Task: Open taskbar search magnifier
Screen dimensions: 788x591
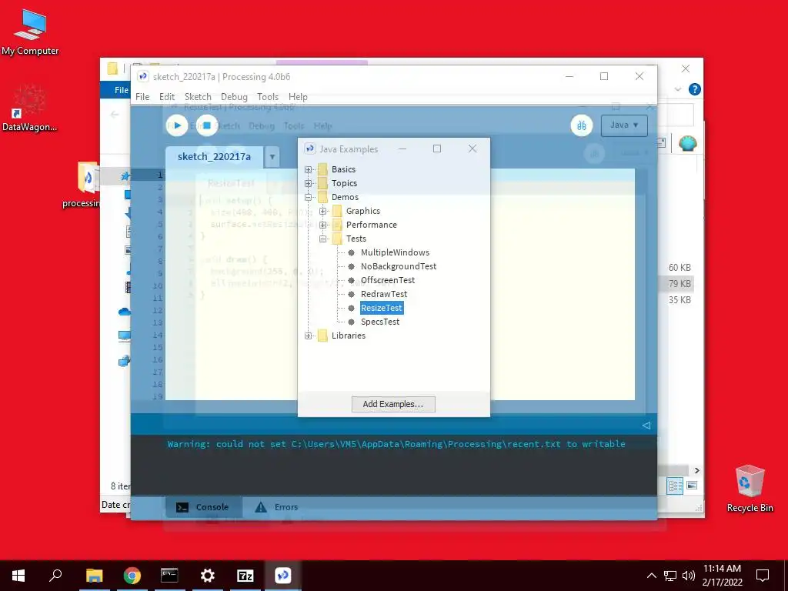Action: [x=55, y=576]
